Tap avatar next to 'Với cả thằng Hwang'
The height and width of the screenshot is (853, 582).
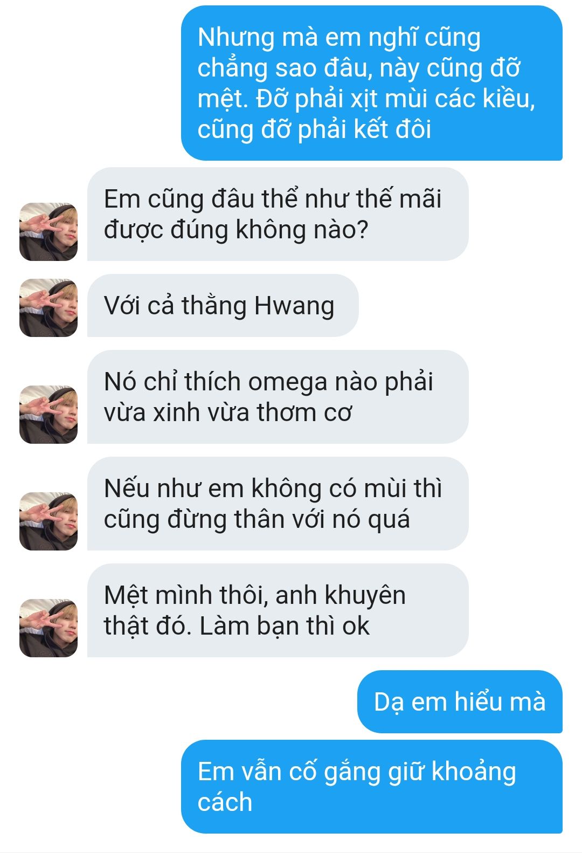tap(48, 308)
